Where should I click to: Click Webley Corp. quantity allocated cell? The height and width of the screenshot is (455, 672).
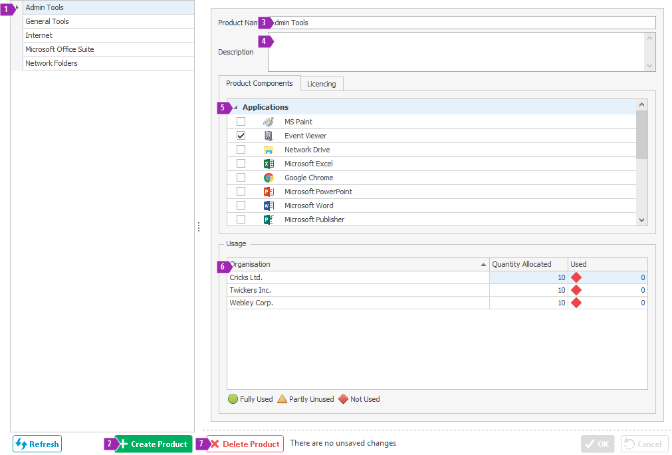(528, 303)
